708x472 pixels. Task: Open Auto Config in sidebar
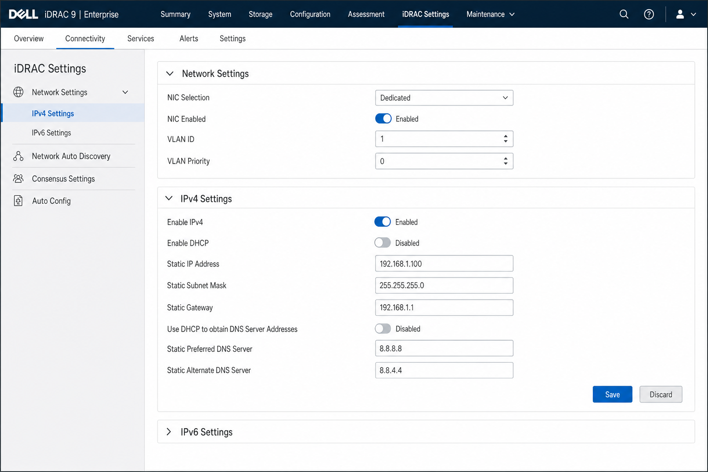pyautogui.click(x=51, y=201)
